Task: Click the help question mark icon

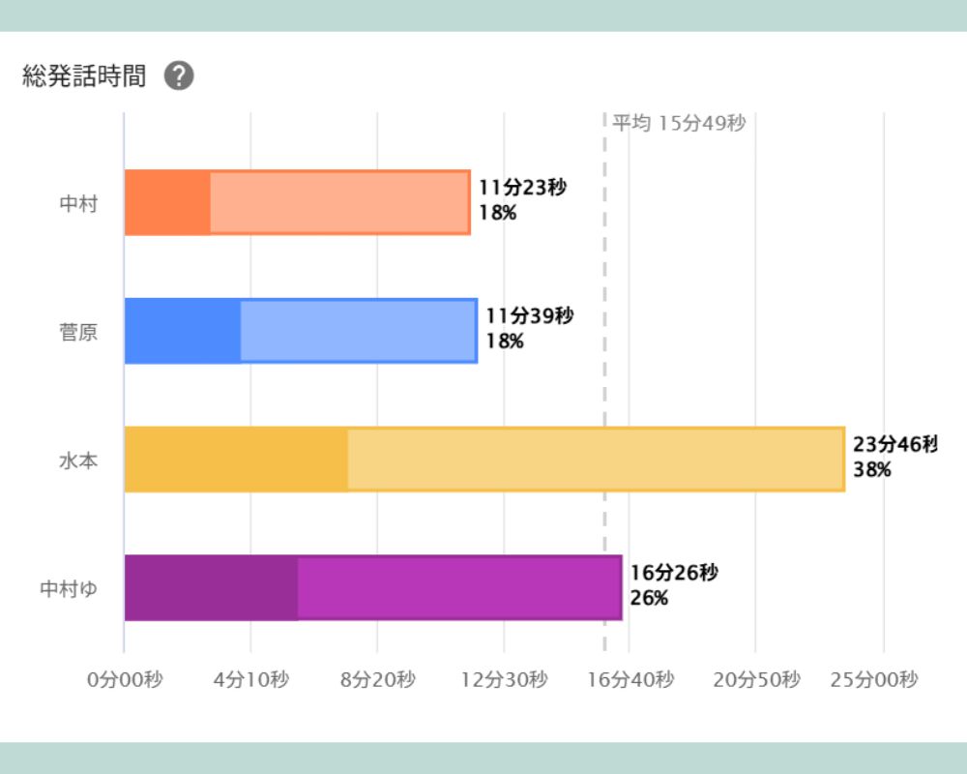Action: 179,76
